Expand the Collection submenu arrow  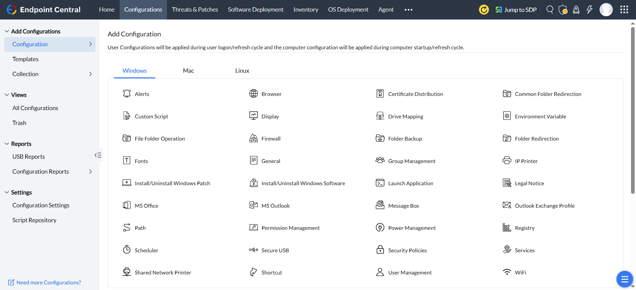[90, 74]
